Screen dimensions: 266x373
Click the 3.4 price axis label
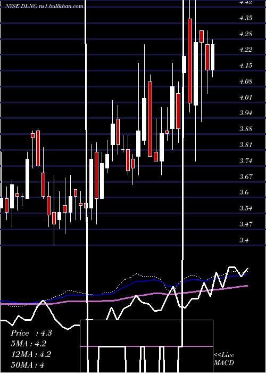pyautogui.click(x=244, y=240)
